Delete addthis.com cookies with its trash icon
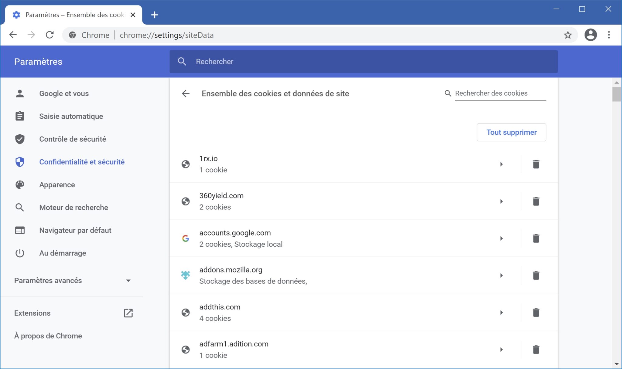The image size is (622, 369). (536, 312)
